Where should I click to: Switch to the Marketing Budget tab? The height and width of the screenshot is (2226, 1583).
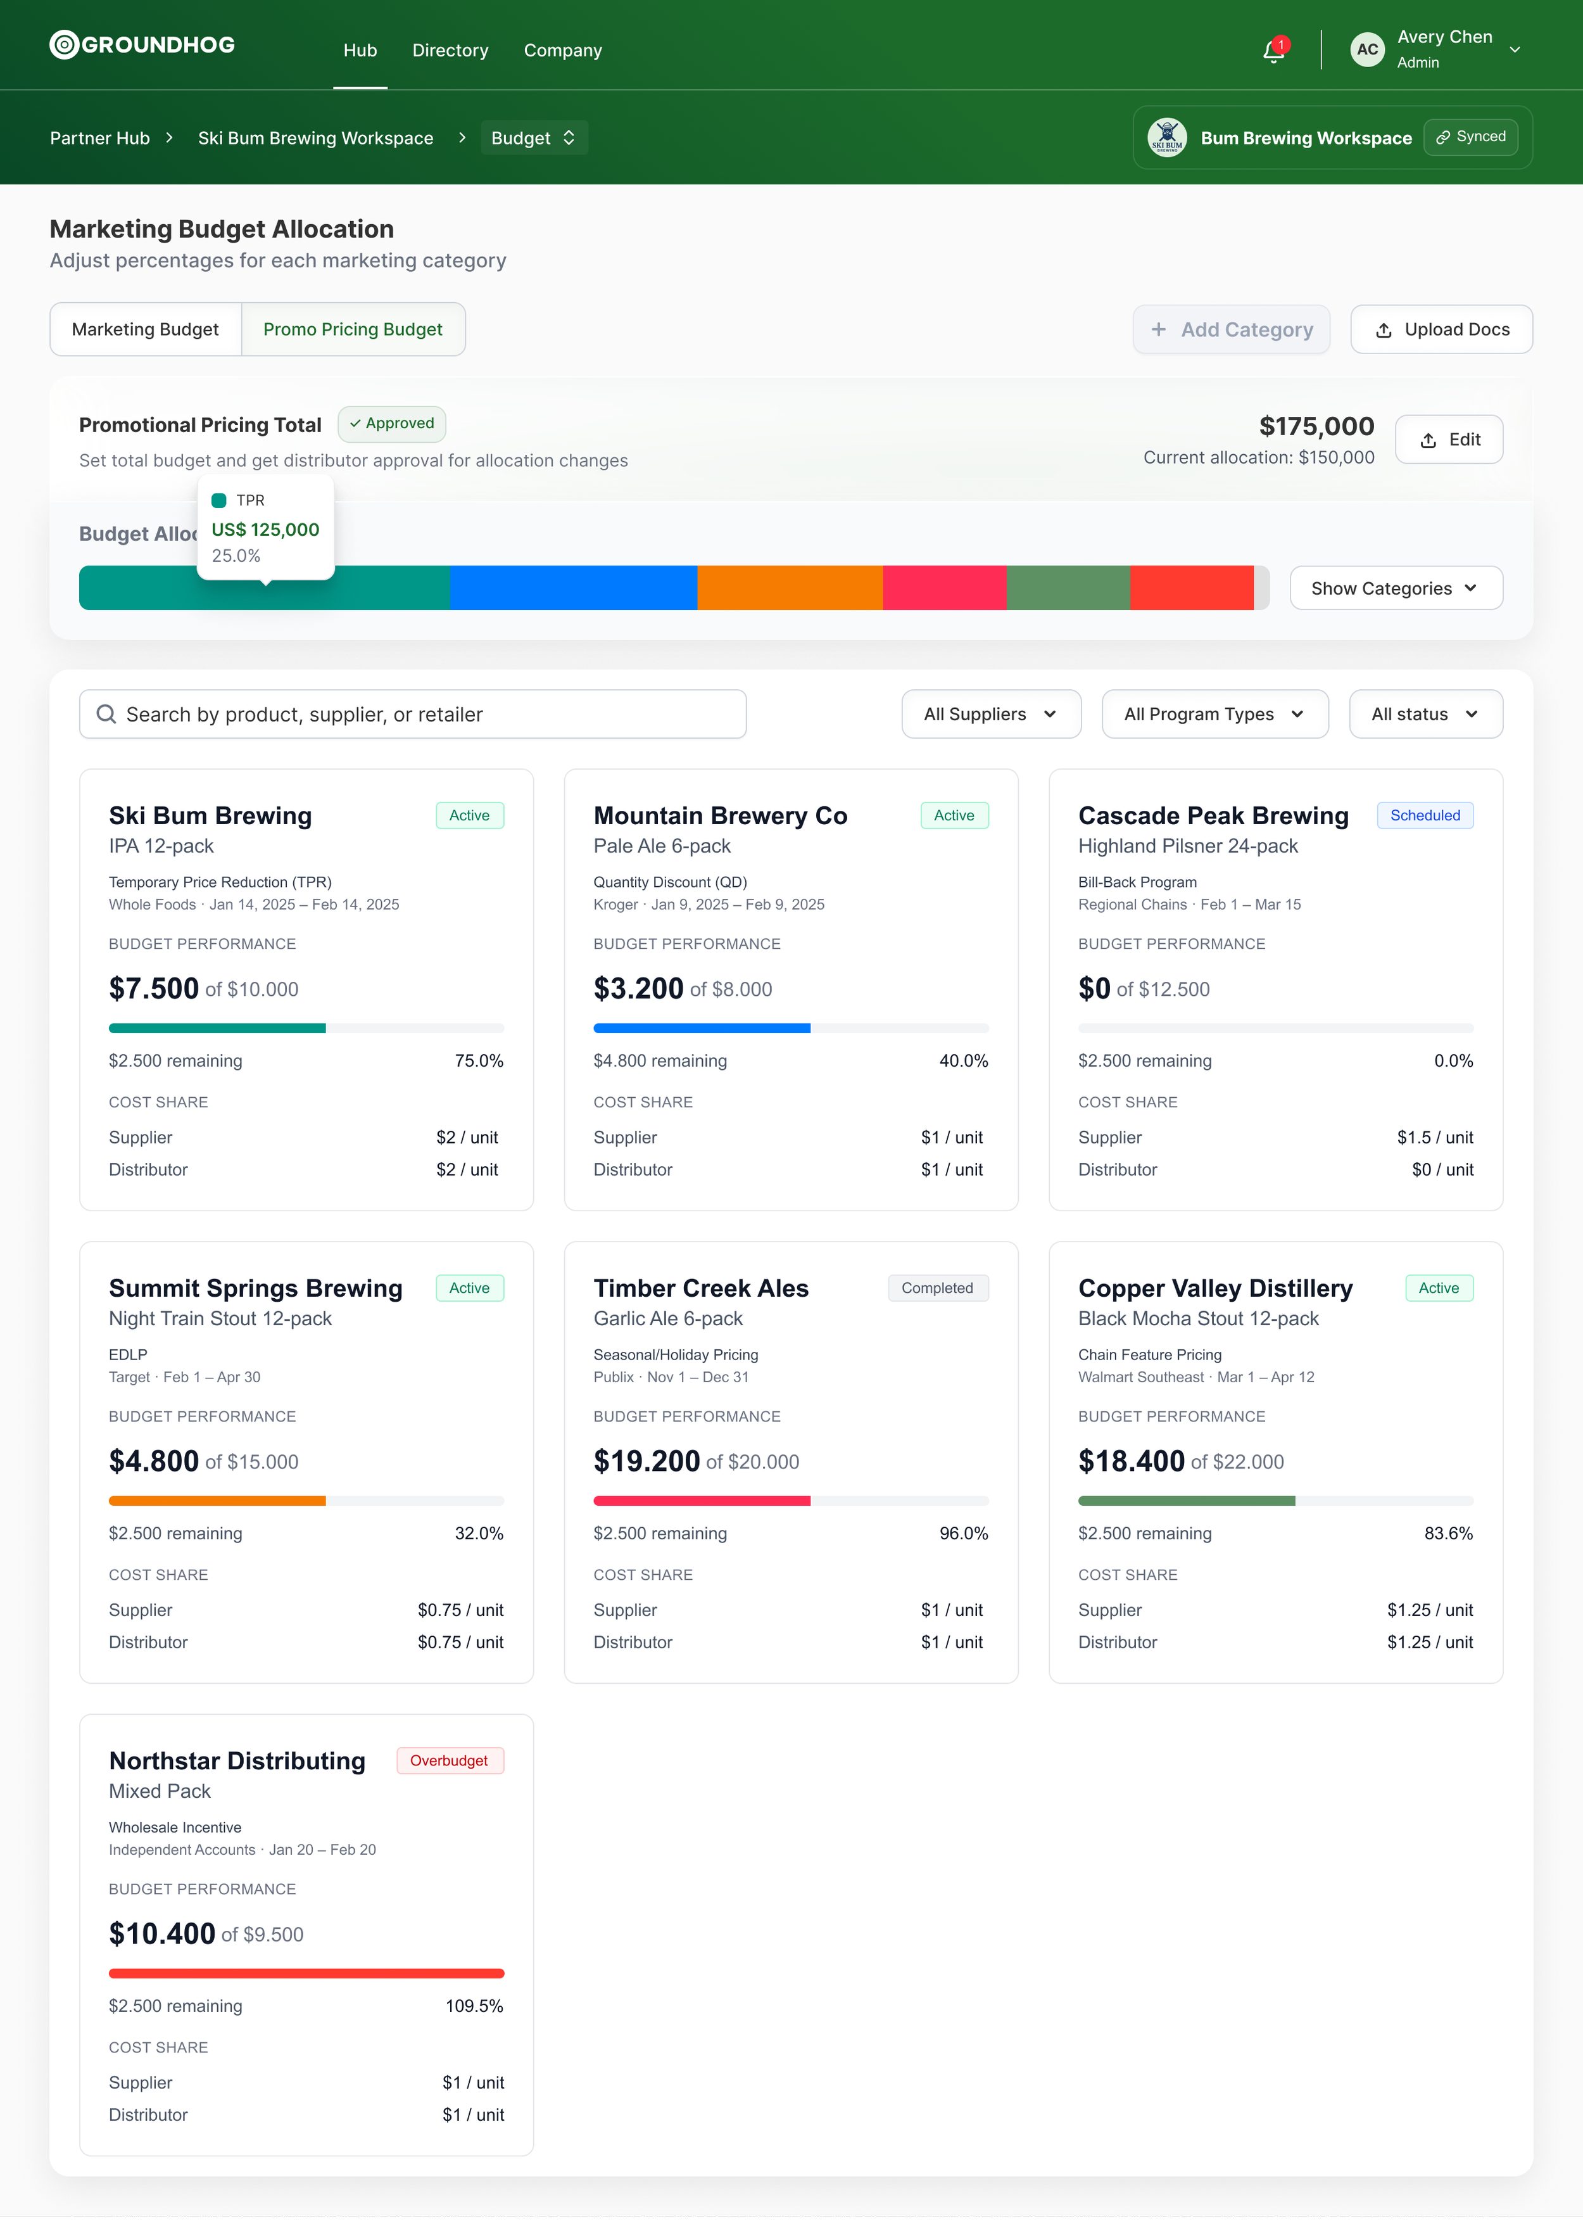(x=145, y=329)
